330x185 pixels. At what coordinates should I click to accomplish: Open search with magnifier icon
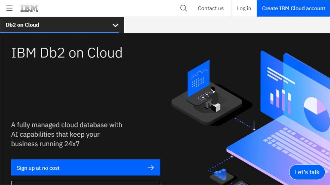[183, 8]
